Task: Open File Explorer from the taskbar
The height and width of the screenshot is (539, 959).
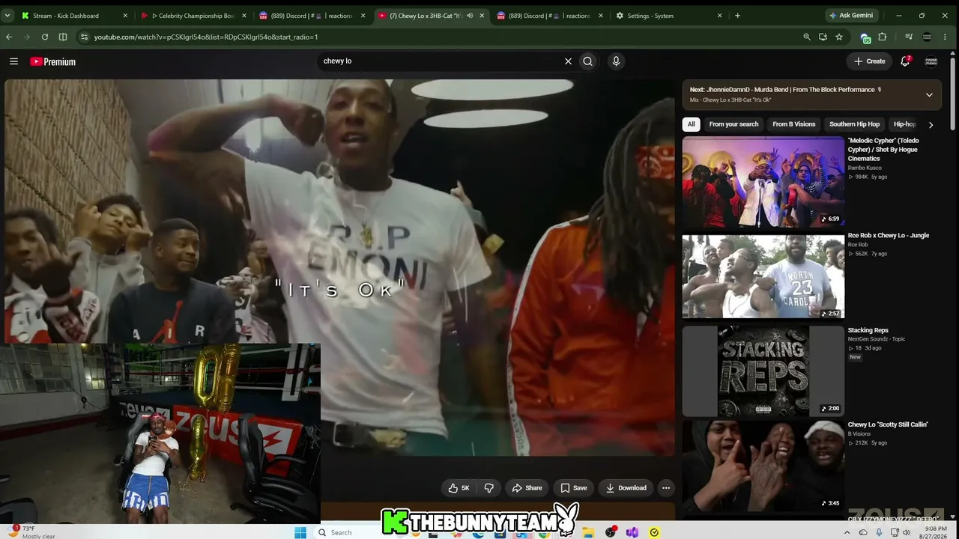Action: click(x=589, y=532)
